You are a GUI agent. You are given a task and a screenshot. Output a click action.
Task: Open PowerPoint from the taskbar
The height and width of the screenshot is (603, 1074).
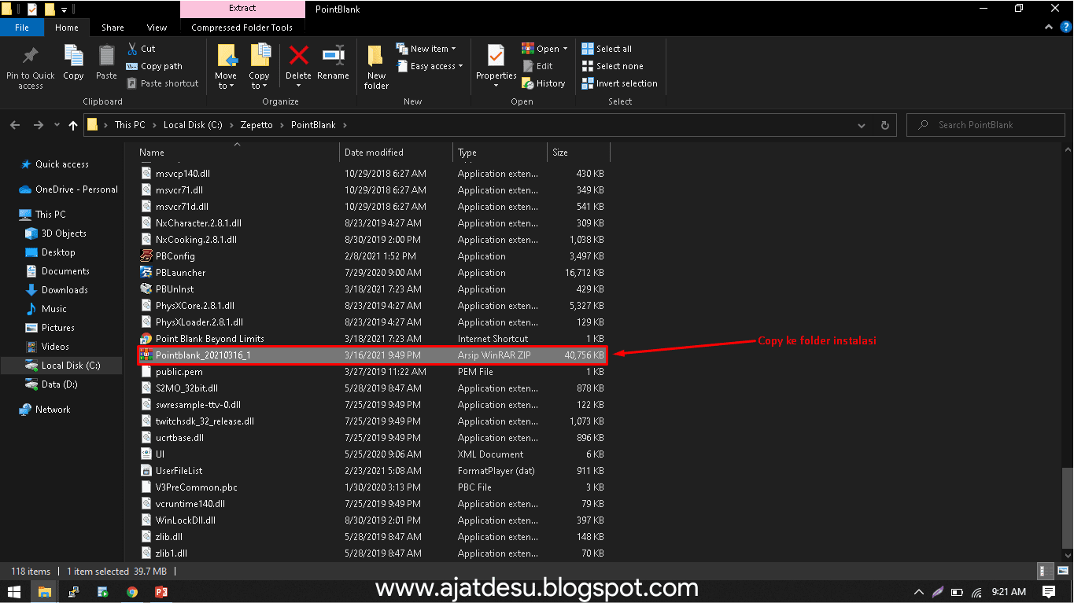click(161, 591)
